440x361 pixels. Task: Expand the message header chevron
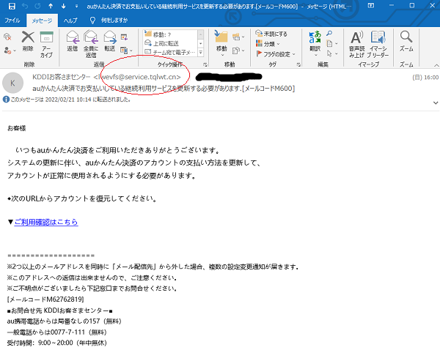[436, 103]
